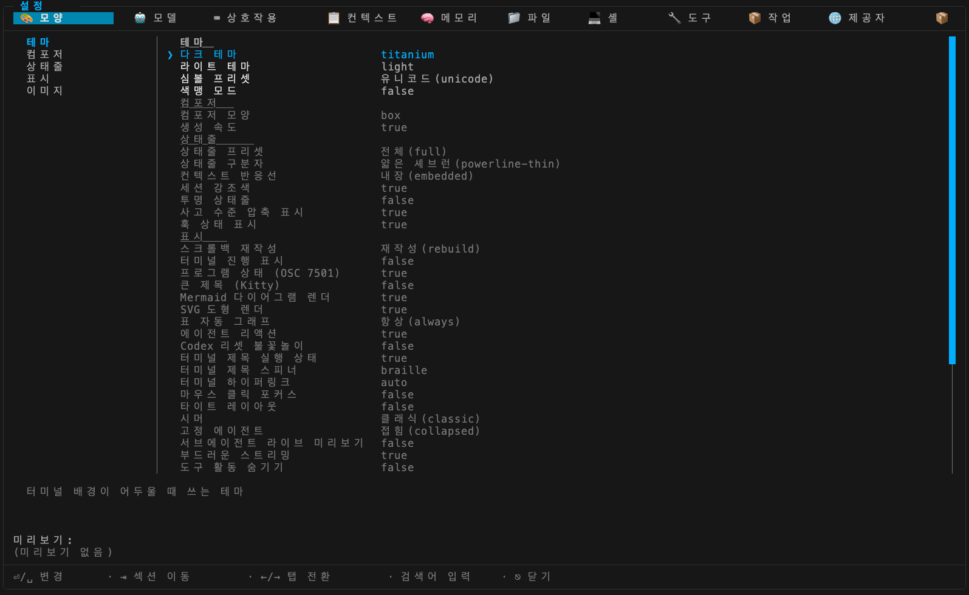Toggle Mermaid 다이어그램 렌더 setting
The height and width of the screenshot is (595, 969).
coord(394,297)
